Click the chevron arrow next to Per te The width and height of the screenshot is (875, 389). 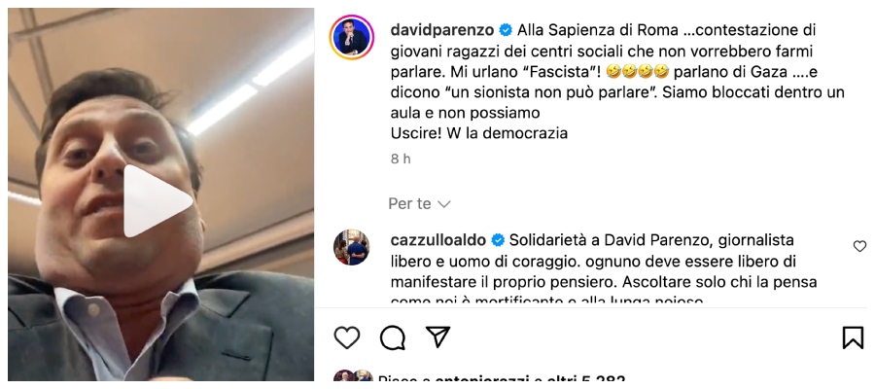coord(444,205)
